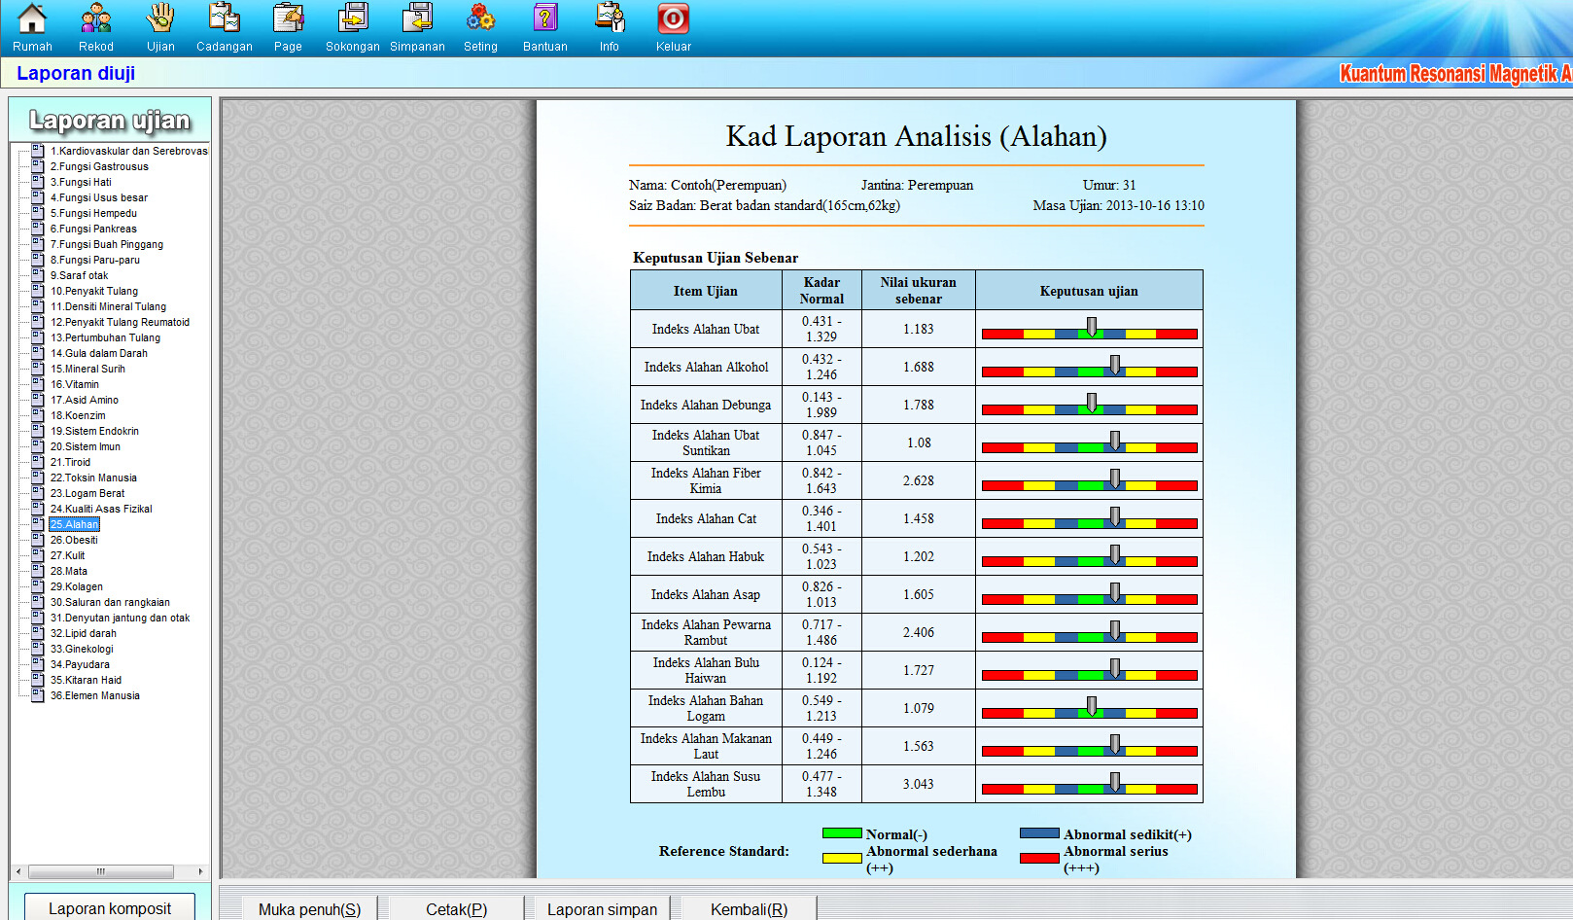Select 23.Logam Berat item
This screenshot has height=920, width=1573.
(x=87, y=493)
